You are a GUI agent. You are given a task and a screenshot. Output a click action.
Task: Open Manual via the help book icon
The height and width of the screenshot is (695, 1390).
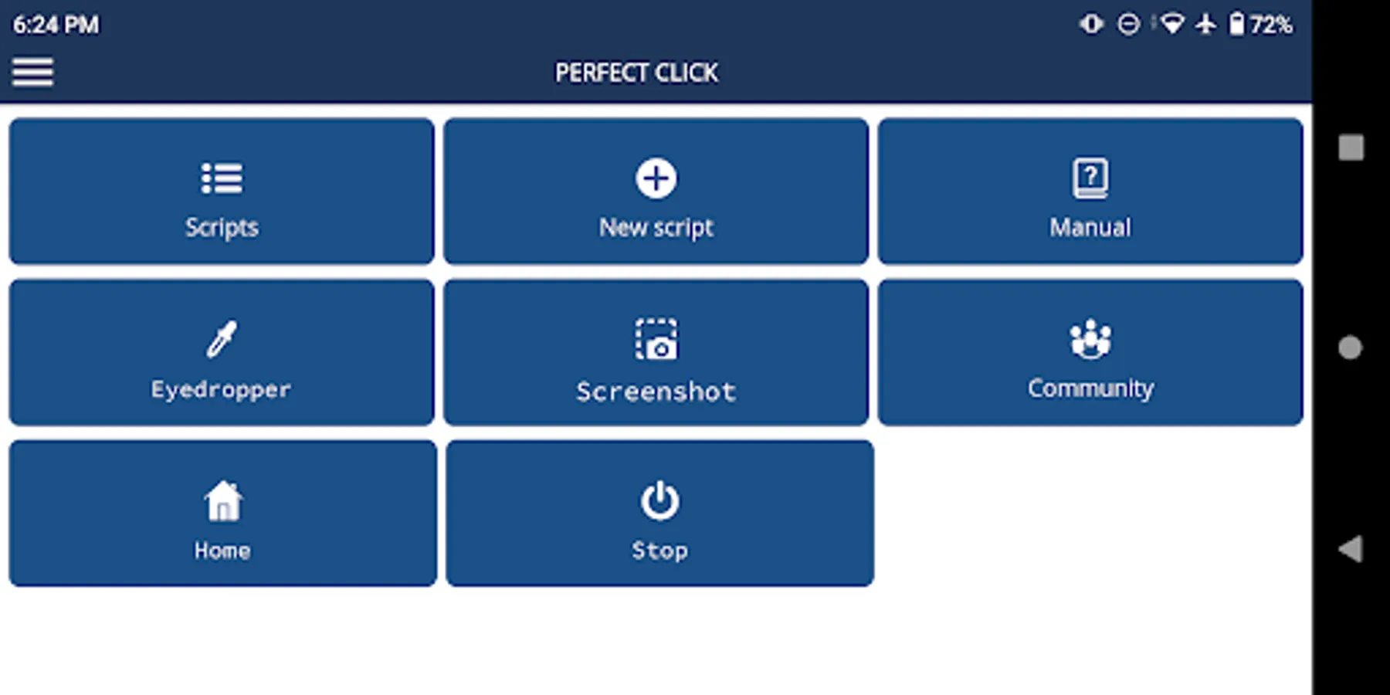coord(1090,178)
